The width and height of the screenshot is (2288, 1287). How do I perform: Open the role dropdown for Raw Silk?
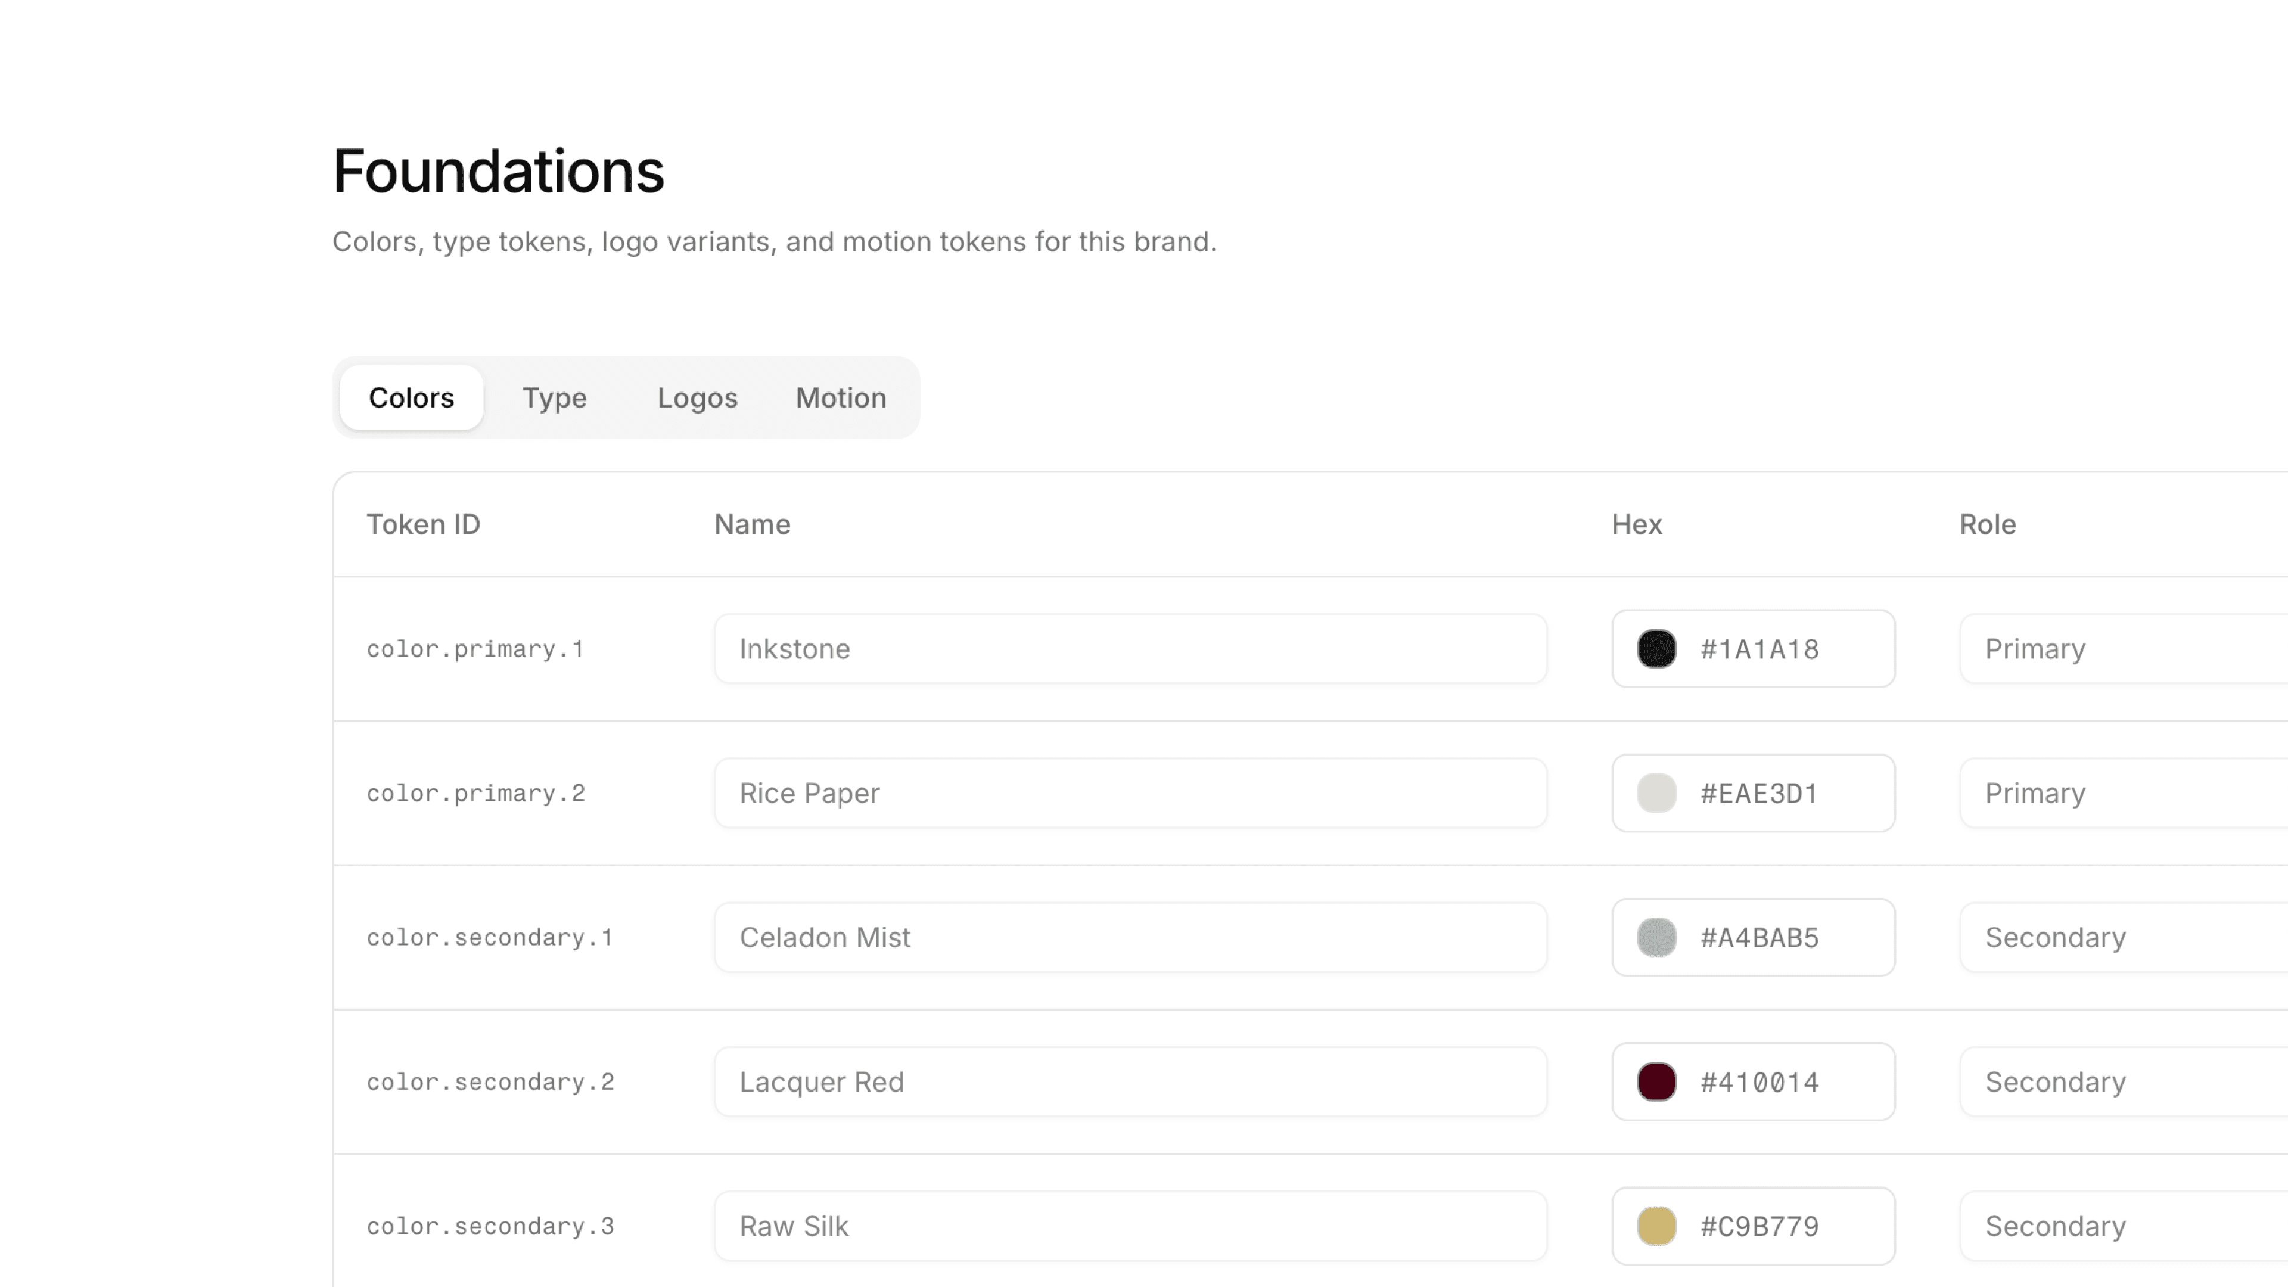2123,1226
